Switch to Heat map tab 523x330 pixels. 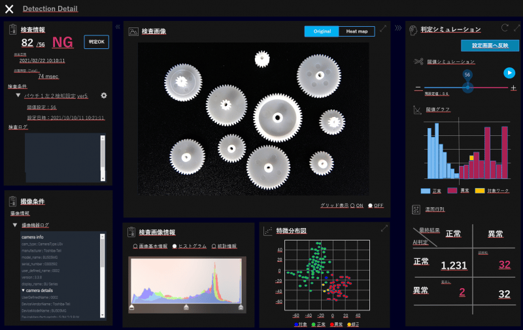pos(356,31)
